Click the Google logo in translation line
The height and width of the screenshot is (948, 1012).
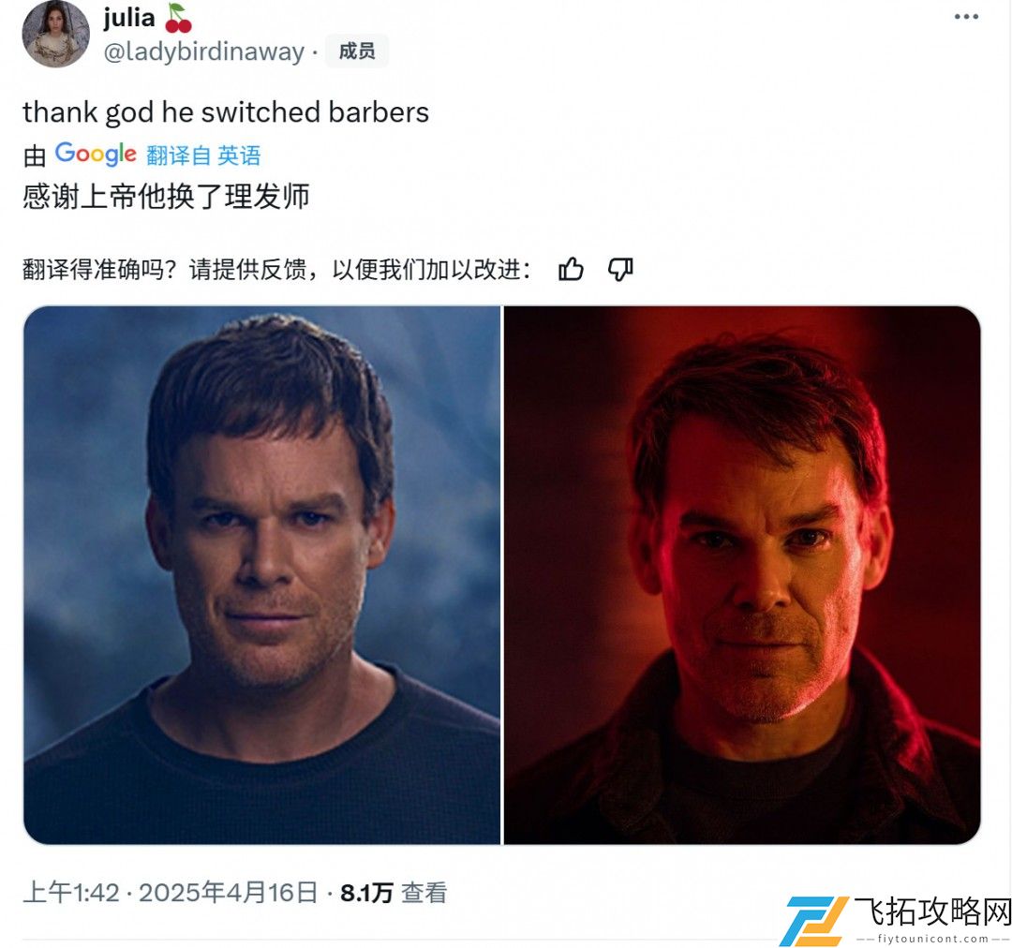[96, 155]
